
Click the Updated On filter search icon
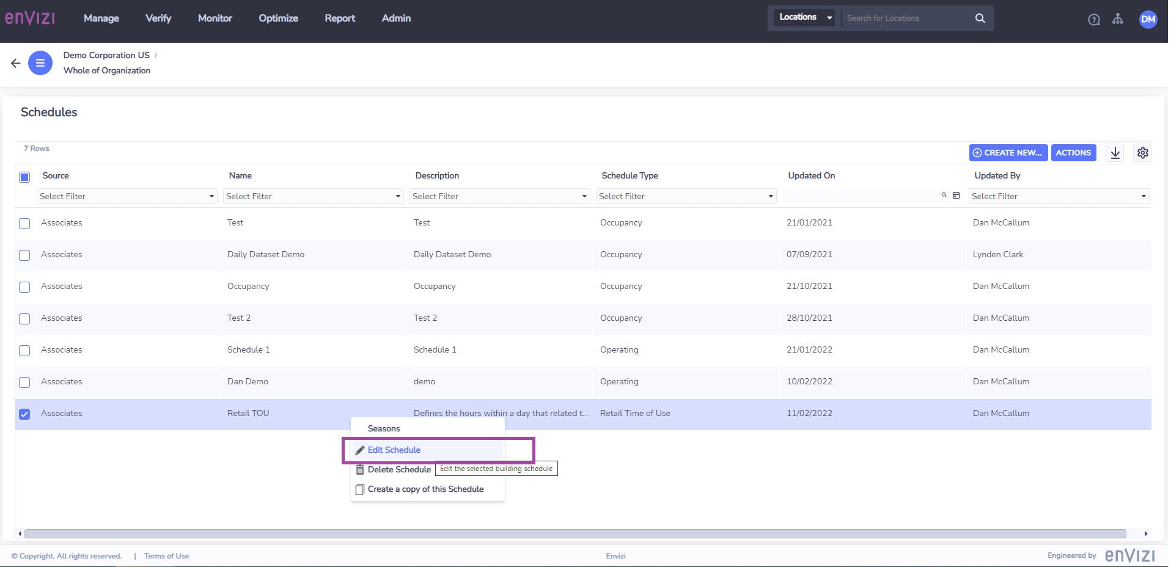[x=944, y=196]
